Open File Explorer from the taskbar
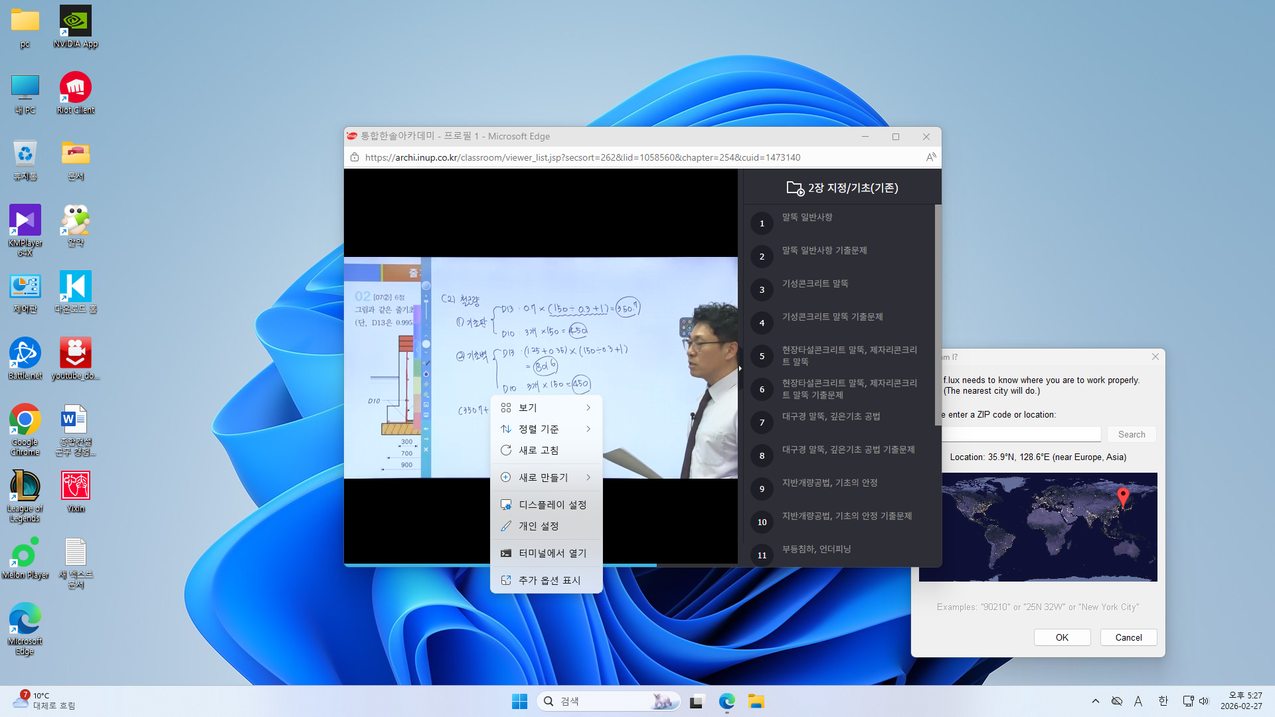Image resolution: width=1275 pixels, height=717 pixels. pos(756,701)
